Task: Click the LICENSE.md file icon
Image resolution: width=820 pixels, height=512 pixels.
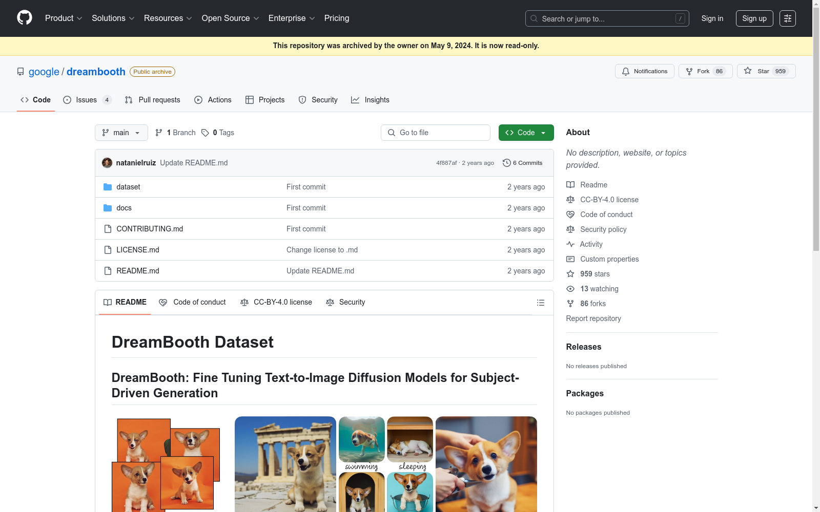Action: [x=108, y=250]
